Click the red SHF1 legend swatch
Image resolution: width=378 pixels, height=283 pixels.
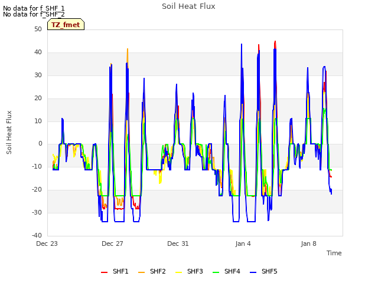click(104, 272)
